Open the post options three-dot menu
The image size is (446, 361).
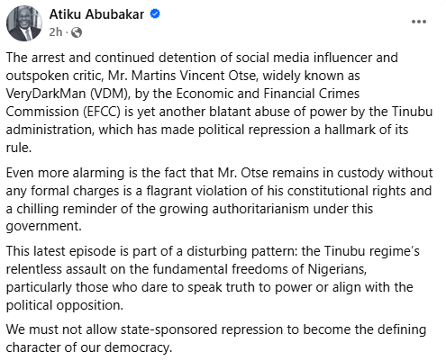419,22
